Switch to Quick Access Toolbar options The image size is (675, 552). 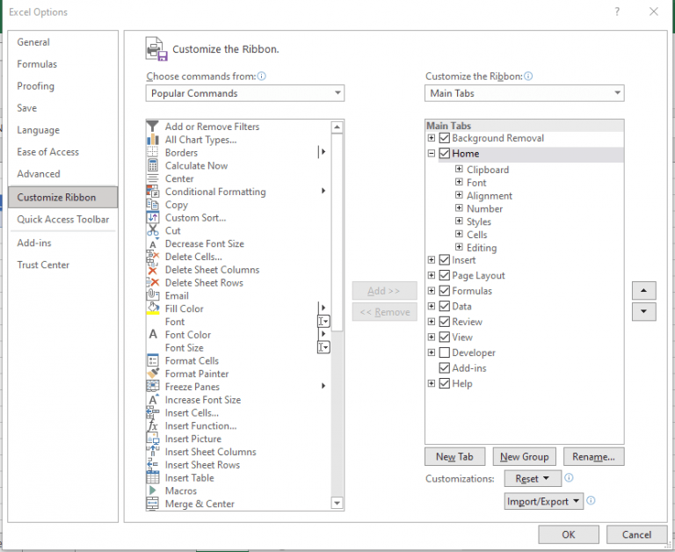pyautogui.click(x=63, y=220)
